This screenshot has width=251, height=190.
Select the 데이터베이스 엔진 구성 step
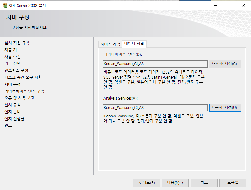pyautogui.click(x=24, y=91)
